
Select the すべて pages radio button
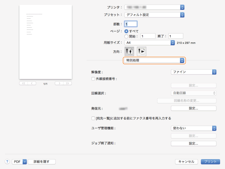point(126,31)
